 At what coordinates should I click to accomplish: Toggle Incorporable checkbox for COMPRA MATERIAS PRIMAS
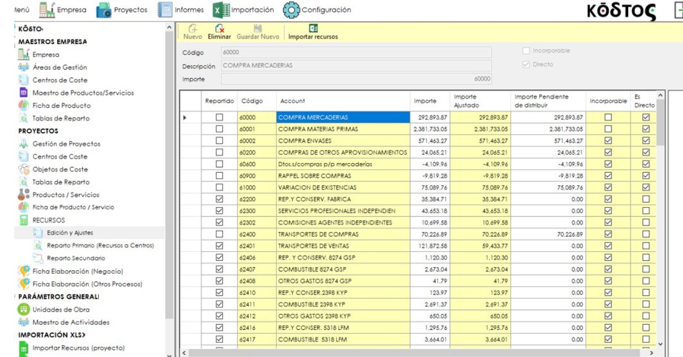pos(608,128)
